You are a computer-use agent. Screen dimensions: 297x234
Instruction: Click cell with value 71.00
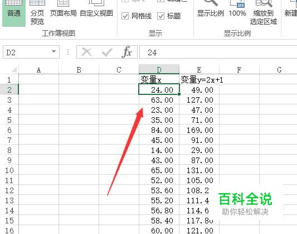tap(199, 120)
